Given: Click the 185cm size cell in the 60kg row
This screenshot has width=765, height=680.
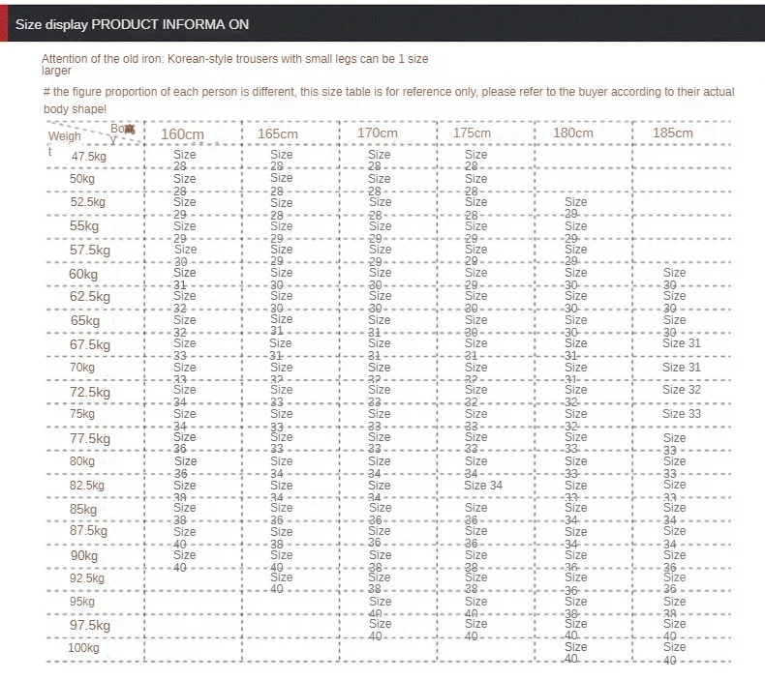Looking at the screenshot, I should (674, 279).
